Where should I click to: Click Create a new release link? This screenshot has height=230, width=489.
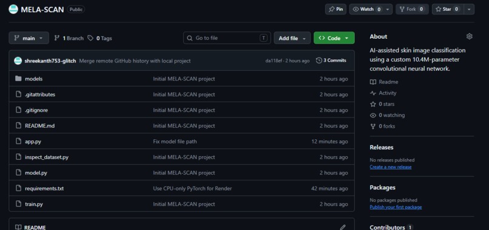click(x=391, y=167)
